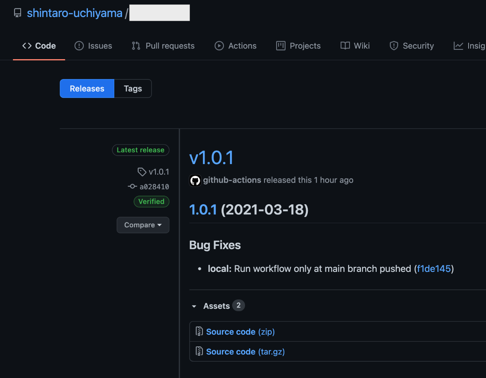
Task: Open the Issues tab
Action: [x=93, y=46]
